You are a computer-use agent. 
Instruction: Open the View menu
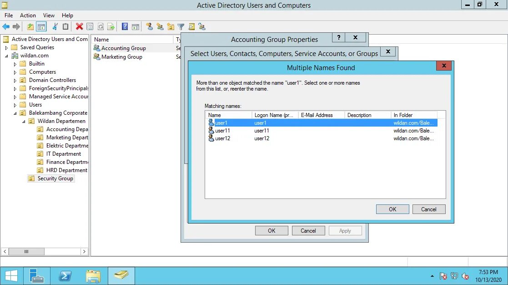[49, 15]
